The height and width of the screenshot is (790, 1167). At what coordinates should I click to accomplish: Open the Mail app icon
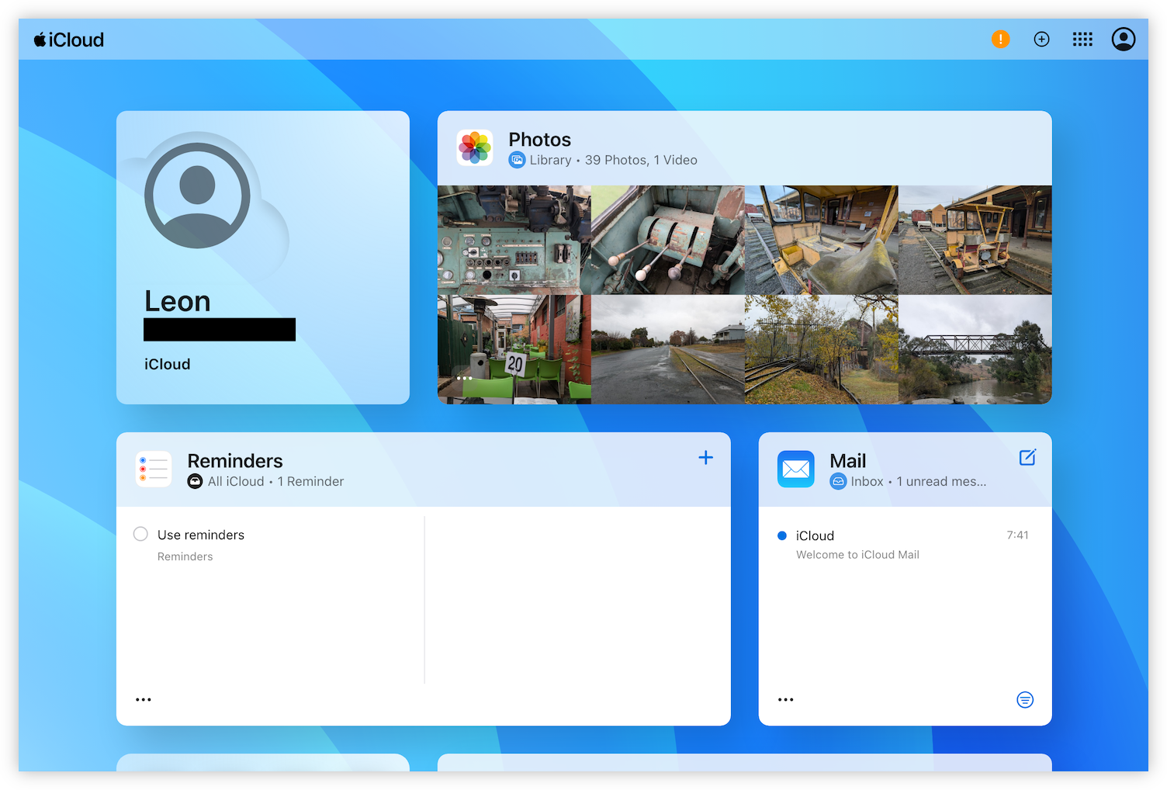(x=796, y=469)
